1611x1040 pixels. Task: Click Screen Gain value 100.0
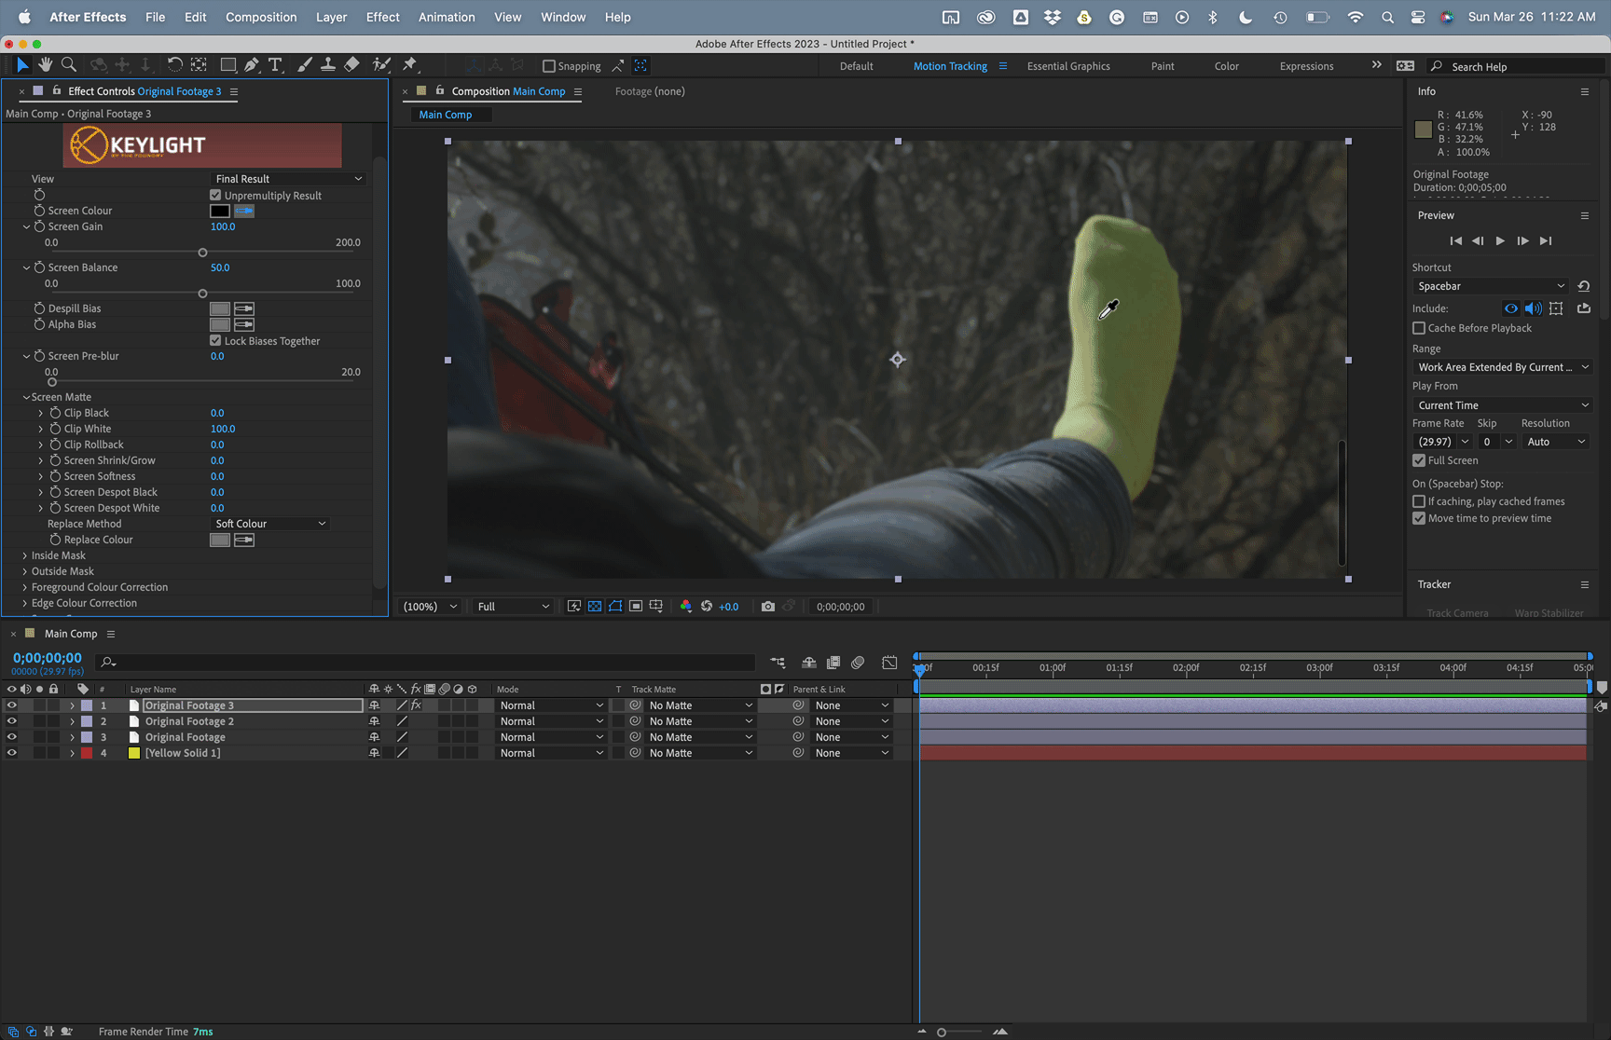pyautogui.click(x=223, y=226)
